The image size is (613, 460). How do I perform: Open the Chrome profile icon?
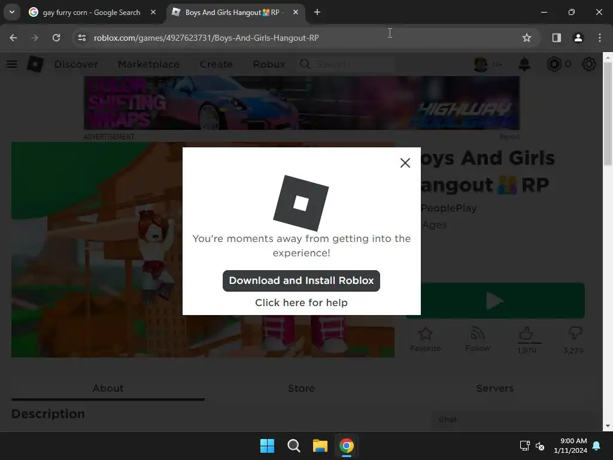pos(578,38)
